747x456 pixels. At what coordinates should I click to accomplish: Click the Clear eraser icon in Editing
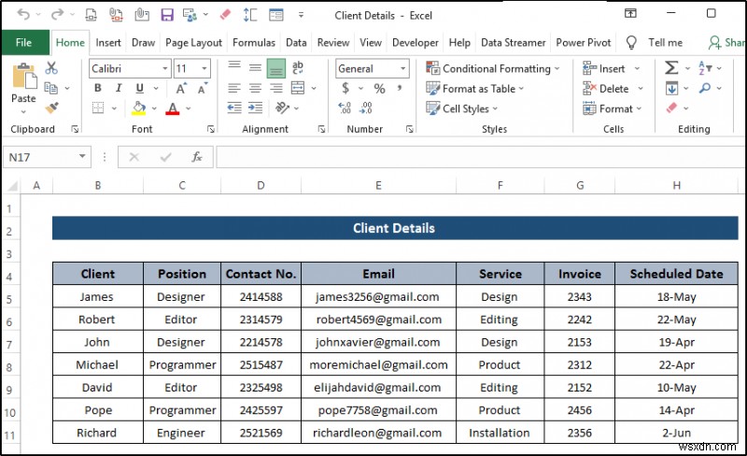point(671,108)
